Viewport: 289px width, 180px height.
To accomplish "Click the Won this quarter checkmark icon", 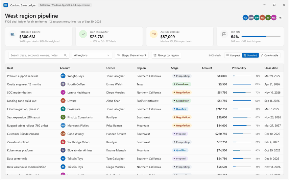I will pyautogui.click(x=83, y=34).
